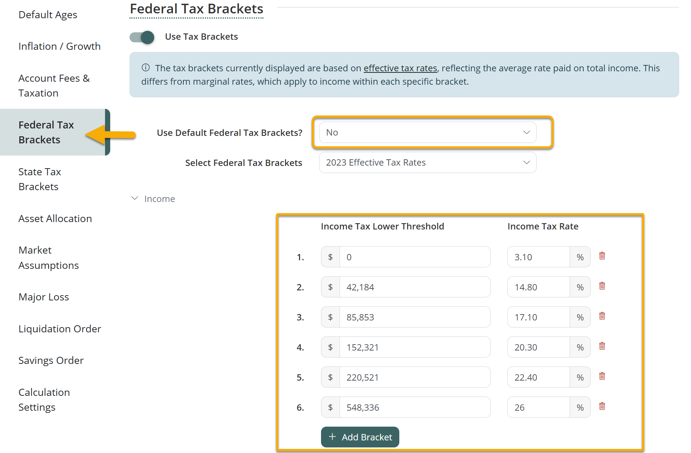Click the info icon in the notice banner
Screen dimensions: 691x453
(145, 68)
